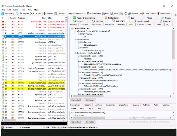Select session 22 cs.dds.microsoft.com row
This screenshot has width=177, height=136.
coord(33,83)
